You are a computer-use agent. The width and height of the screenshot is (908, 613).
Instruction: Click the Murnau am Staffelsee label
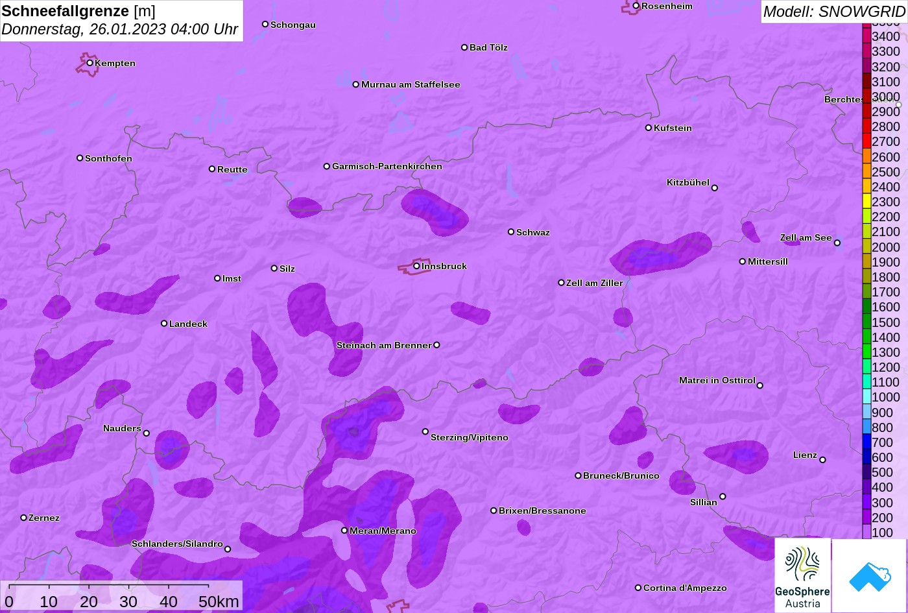coord(411,84)
